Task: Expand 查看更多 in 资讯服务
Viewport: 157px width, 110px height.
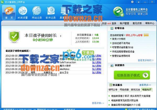Action: click(x=145, y=85)
